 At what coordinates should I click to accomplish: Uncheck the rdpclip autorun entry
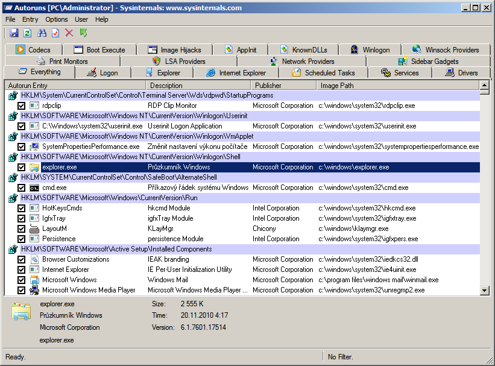click(x=21, y=106)
